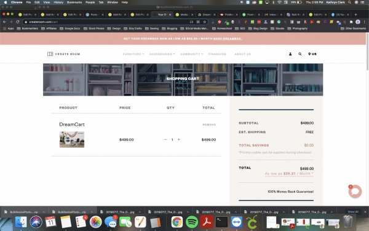The height and width of the screenshot is (231, 369).
Task: Open the About Us page link
Action: [x=243, y=54]
